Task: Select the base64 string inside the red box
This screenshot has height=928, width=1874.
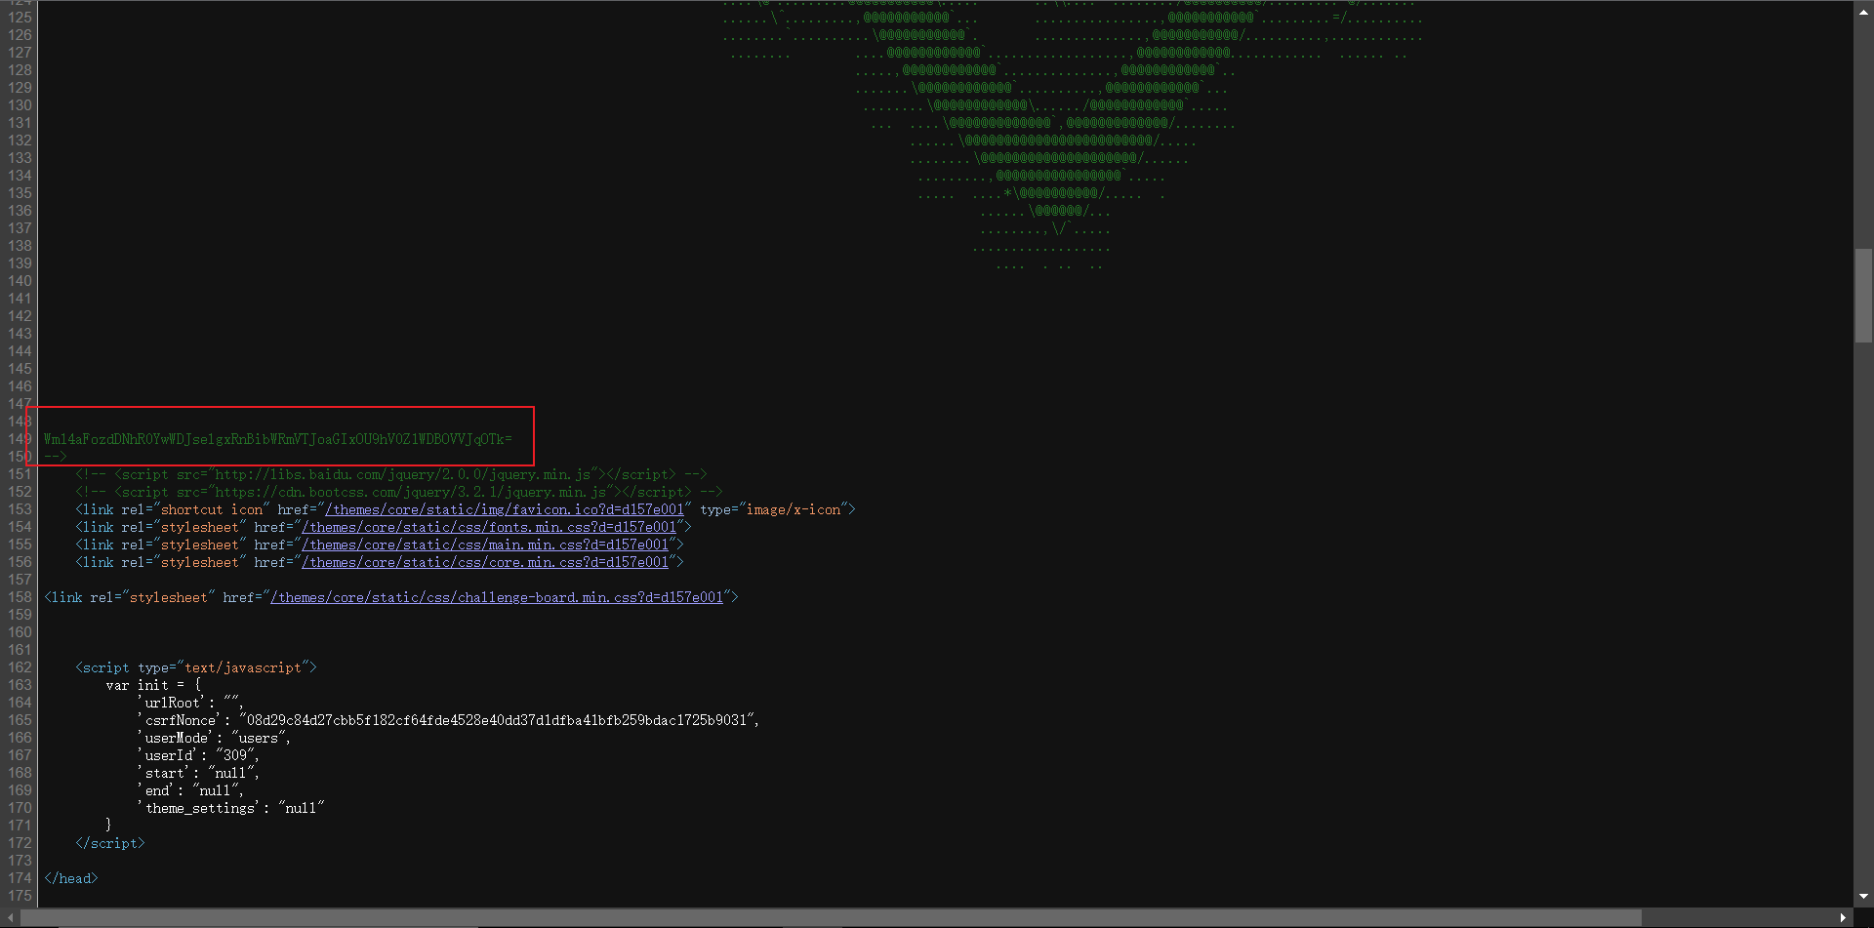Action: (x=276, y=438)
